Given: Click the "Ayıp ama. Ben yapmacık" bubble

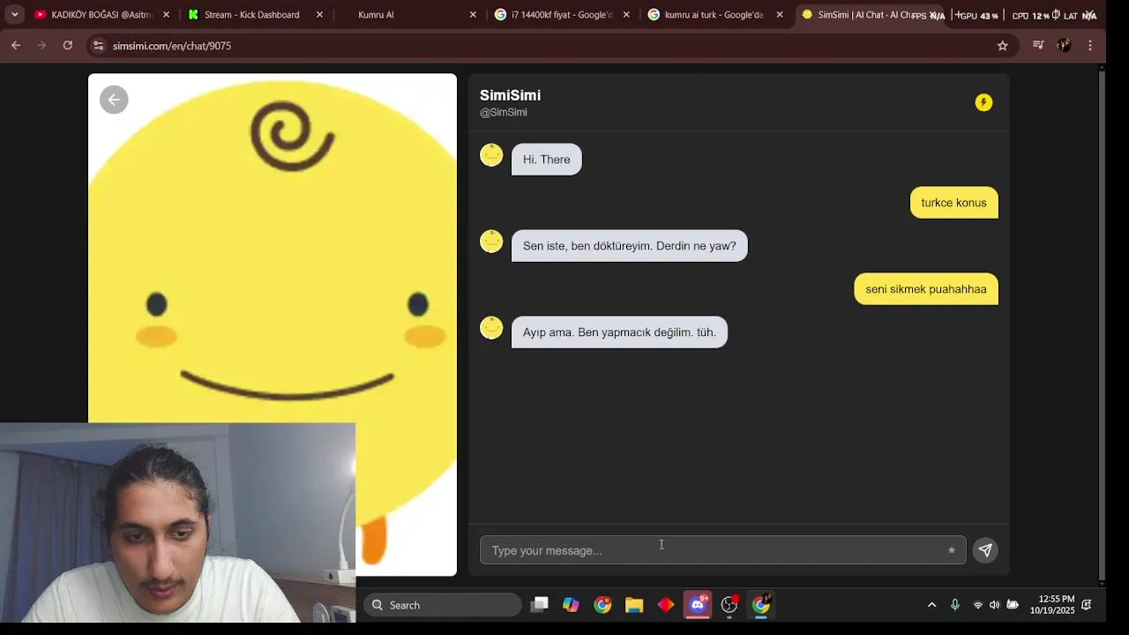Looking at the screenshot, I should point(619,332).
